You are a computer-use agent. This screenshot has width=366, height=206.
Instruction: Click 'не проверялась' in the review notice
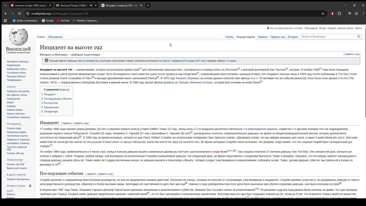tap(91, 61)
